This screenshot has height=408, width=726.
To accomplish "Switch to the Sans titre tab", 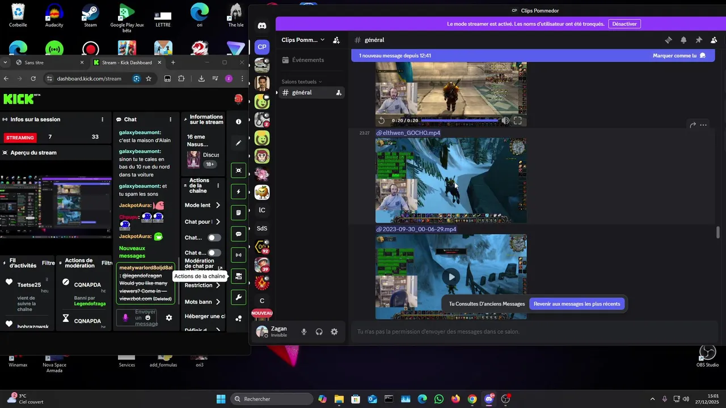I will pos(50,62).
